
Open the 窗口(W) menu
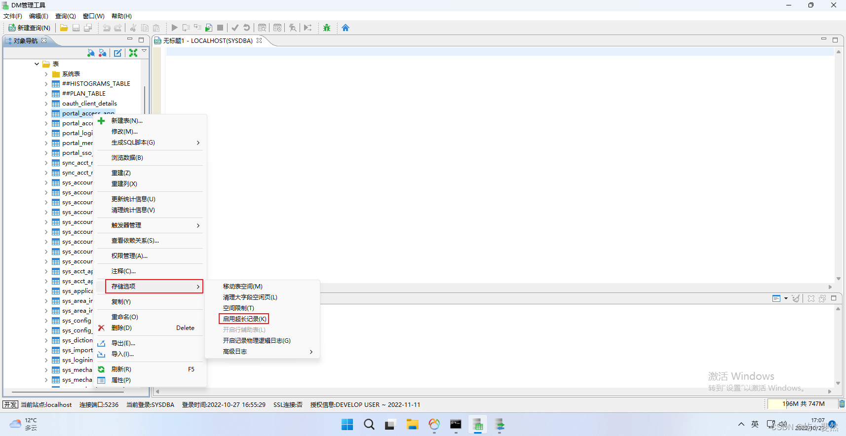click(93, 16)
